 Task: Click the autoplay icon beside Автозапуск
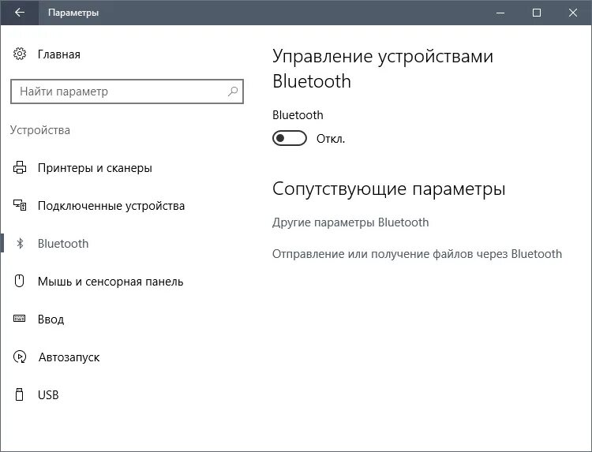click(20, 357)
